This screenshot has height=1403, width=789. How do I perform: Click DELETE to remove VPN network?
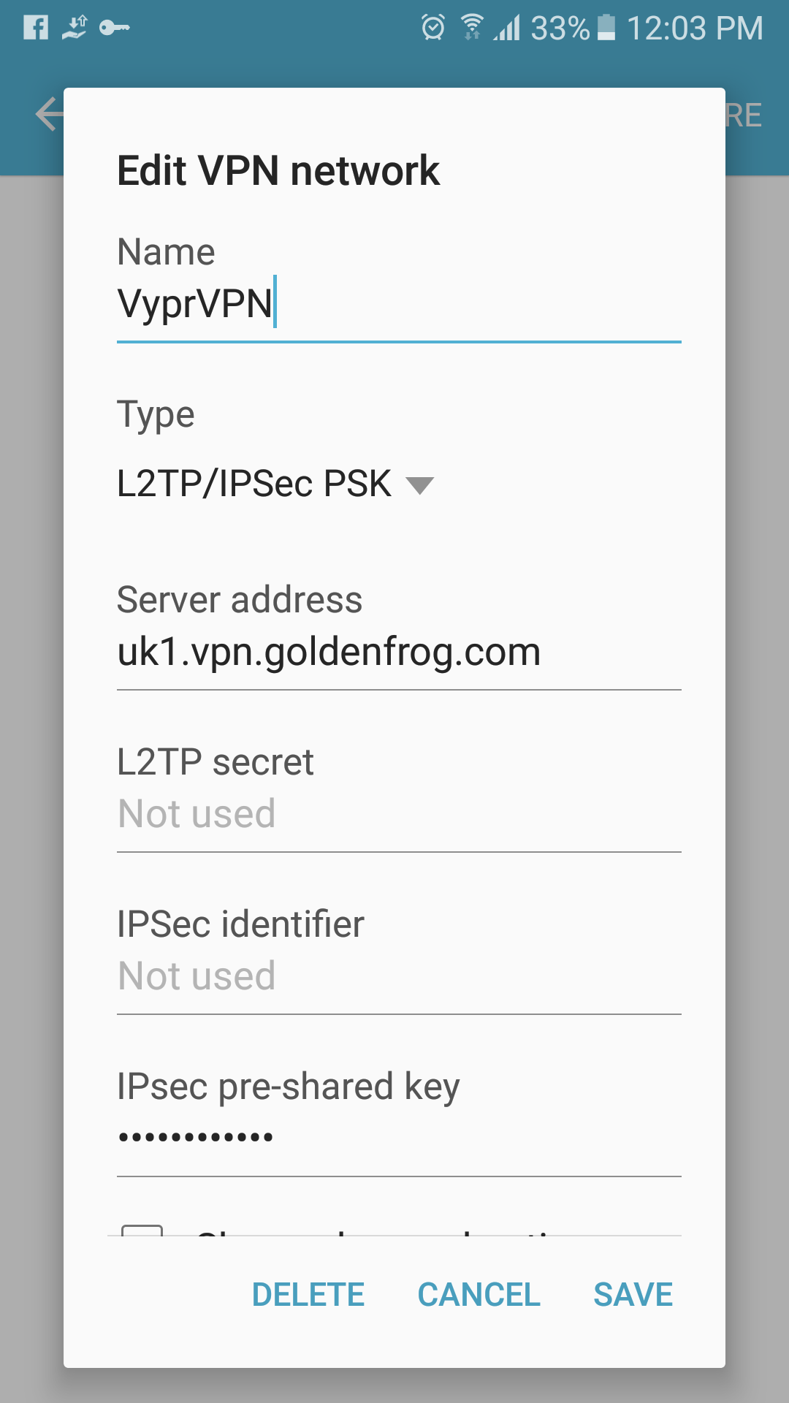[308, 1295]
